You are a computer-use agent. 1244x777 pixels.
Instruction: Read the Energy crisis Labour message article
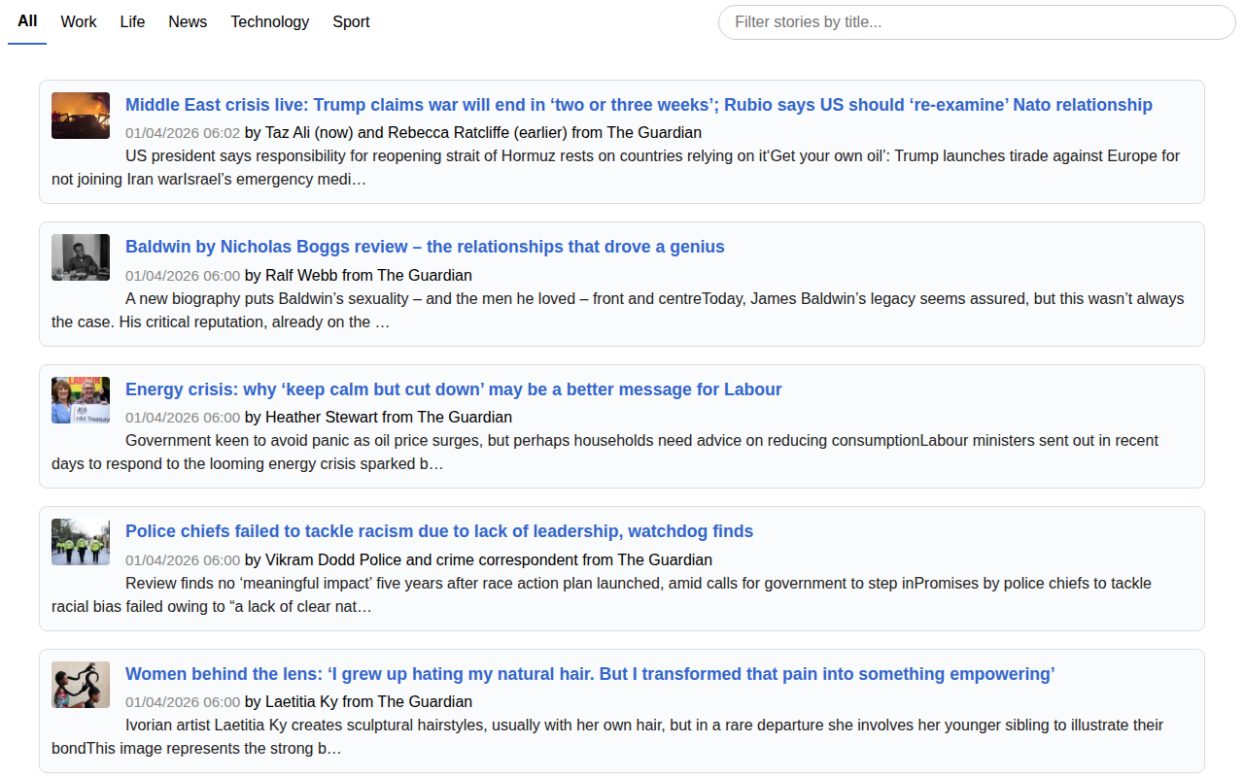453,389
